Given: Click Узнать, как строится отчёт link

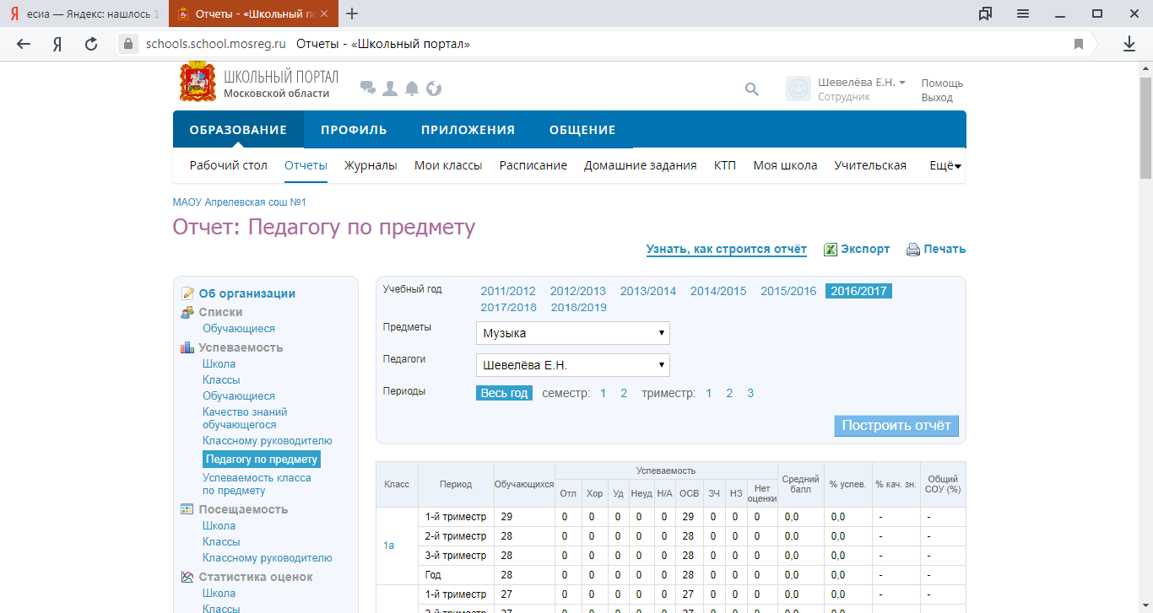Looking at the screenshot, I should point(727,250).
